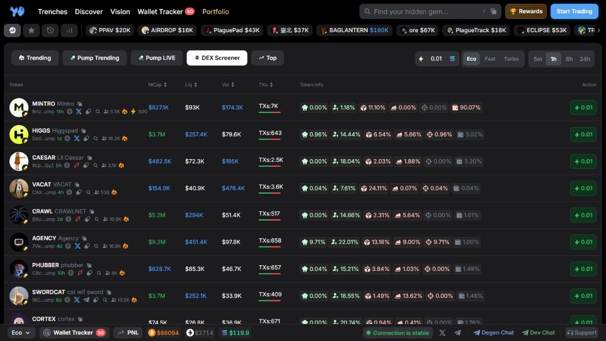Screen dimensions: 606x341
Task: Copy the PHUBBER token address
Action: coord(89,265)
